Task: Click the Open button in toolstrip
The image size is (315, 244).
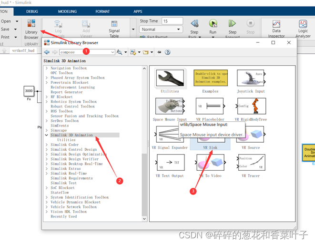Action: tap(6, 21)
